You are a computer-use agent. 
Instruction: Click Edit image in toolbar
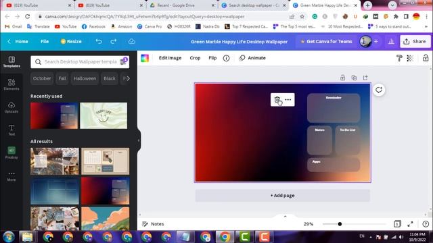pyautogui.click(x=170, y=58)
